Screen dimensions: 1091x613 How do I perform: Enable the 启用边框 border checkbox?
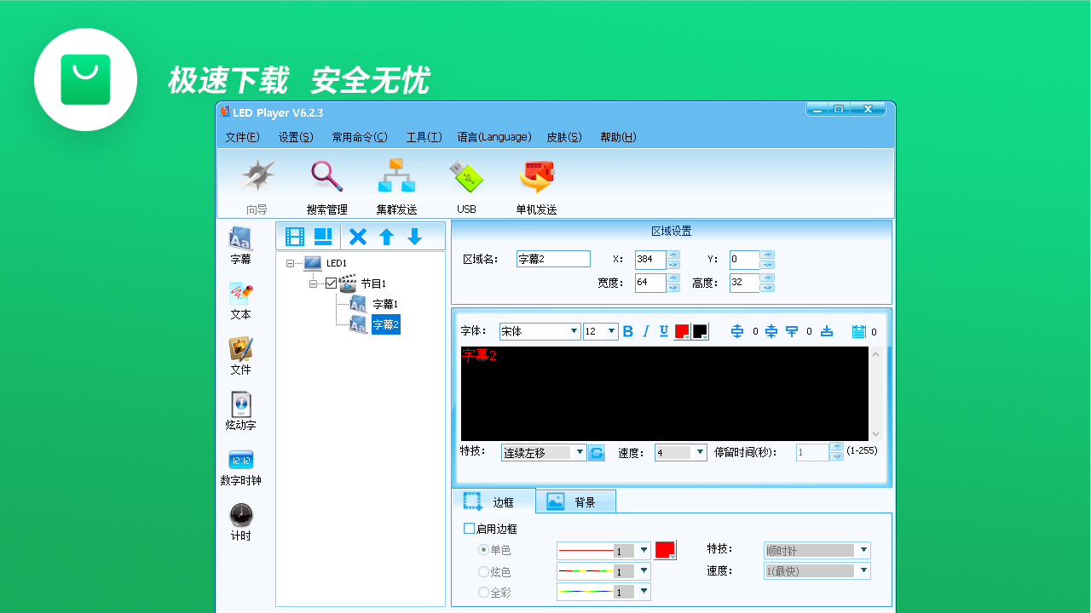coord(470,529)
